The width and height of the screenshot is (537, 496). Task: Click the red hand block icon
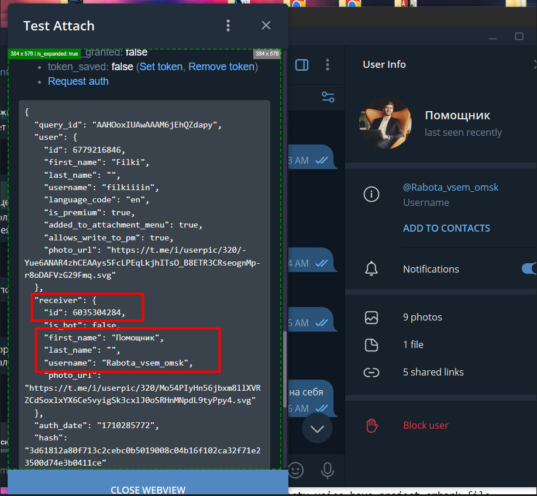[x=371, y=425]
